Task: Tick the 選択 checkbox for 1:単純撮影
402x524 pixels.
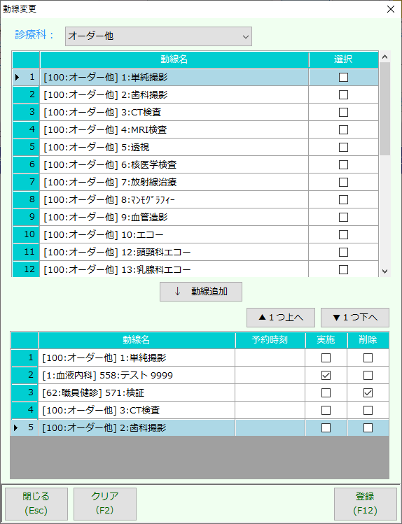Action: click(343, 78)
